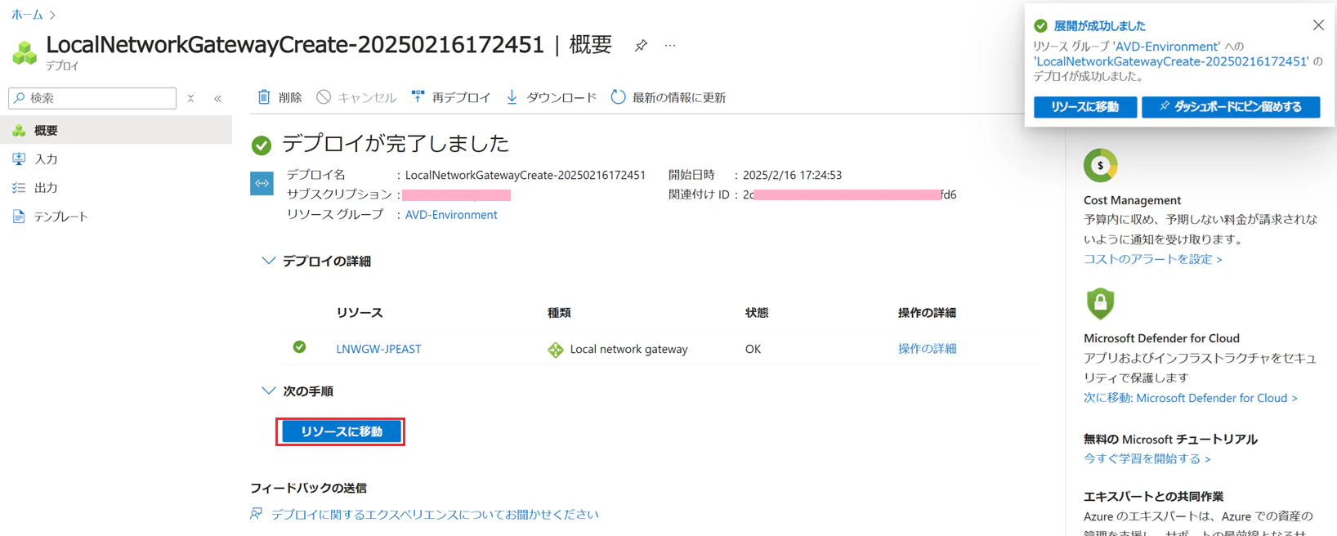Click the Cost Management dollar icon
Screen dimensions: 1337x536
click(1100, 165)
